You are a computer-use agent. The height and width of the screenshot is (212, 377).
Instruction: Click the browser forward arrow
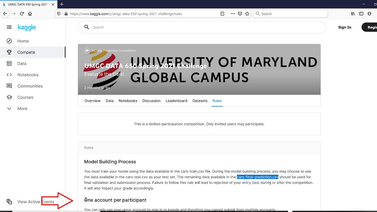click(x=14, y=14)
